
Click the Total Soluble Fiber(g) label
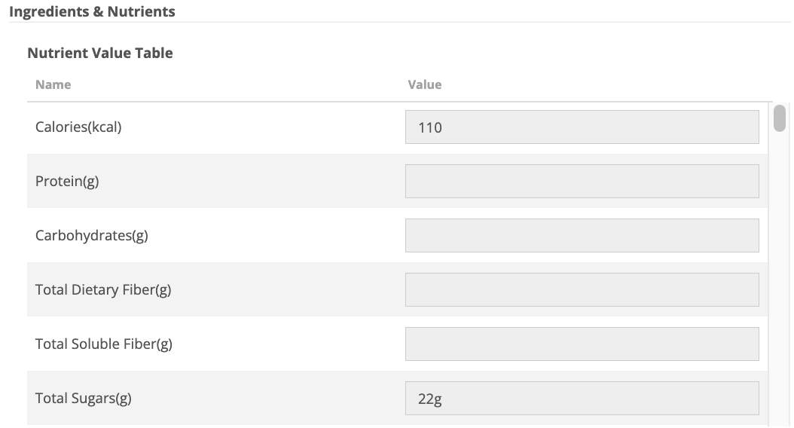pyautogui.click(x=104, y=344)
